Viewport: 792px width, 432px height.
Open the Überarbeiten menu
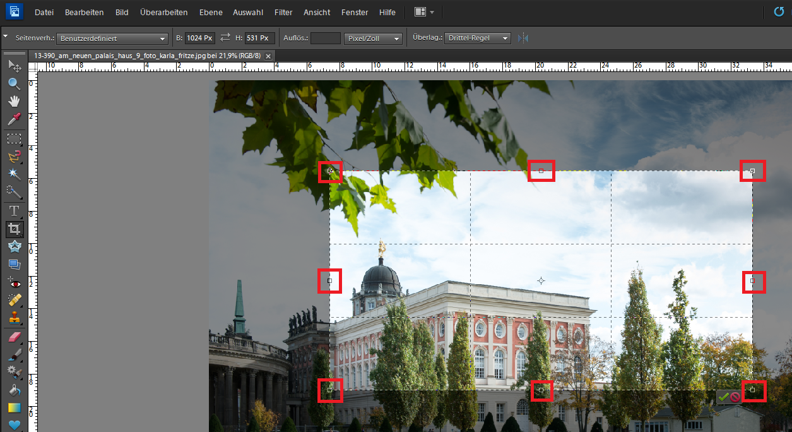[x=163, y=13]
